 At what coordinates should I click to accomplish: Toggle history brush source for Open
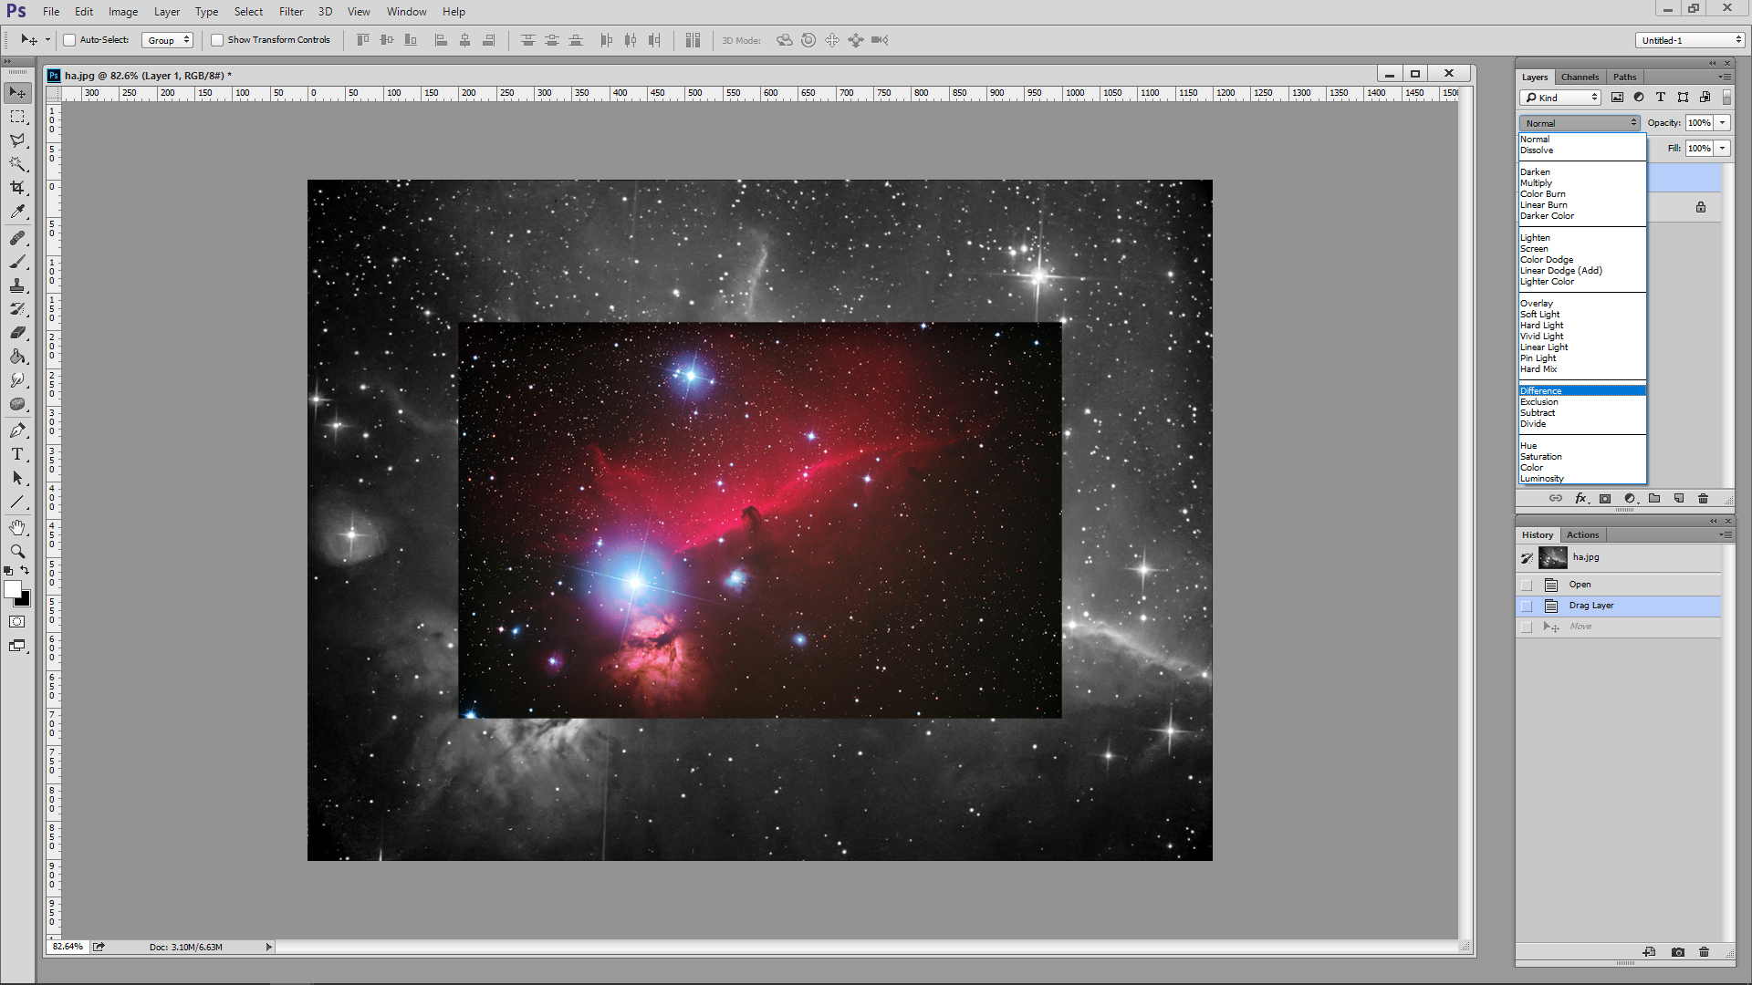pos(1527,585)
